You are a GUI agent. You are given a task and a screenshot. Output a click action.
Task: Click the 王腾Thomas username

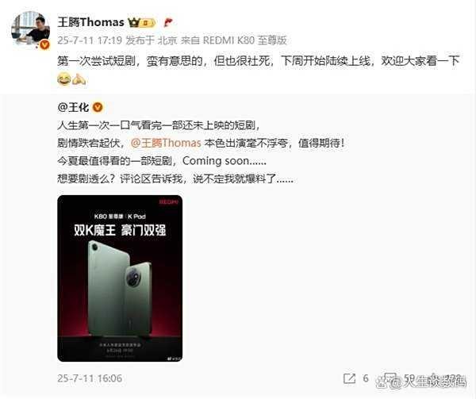[x=90, y=22]
